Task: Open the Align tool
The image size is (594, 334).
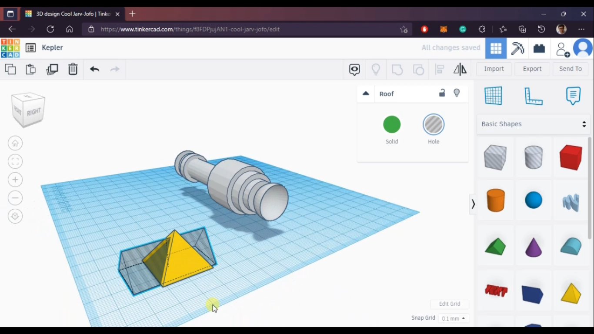Action: (x=440, y=69)
